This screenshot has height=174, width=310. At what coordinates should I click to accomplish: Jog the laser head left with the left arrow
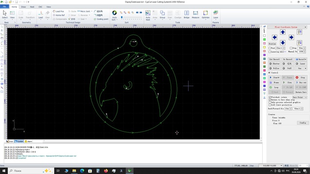coord(274,37)
